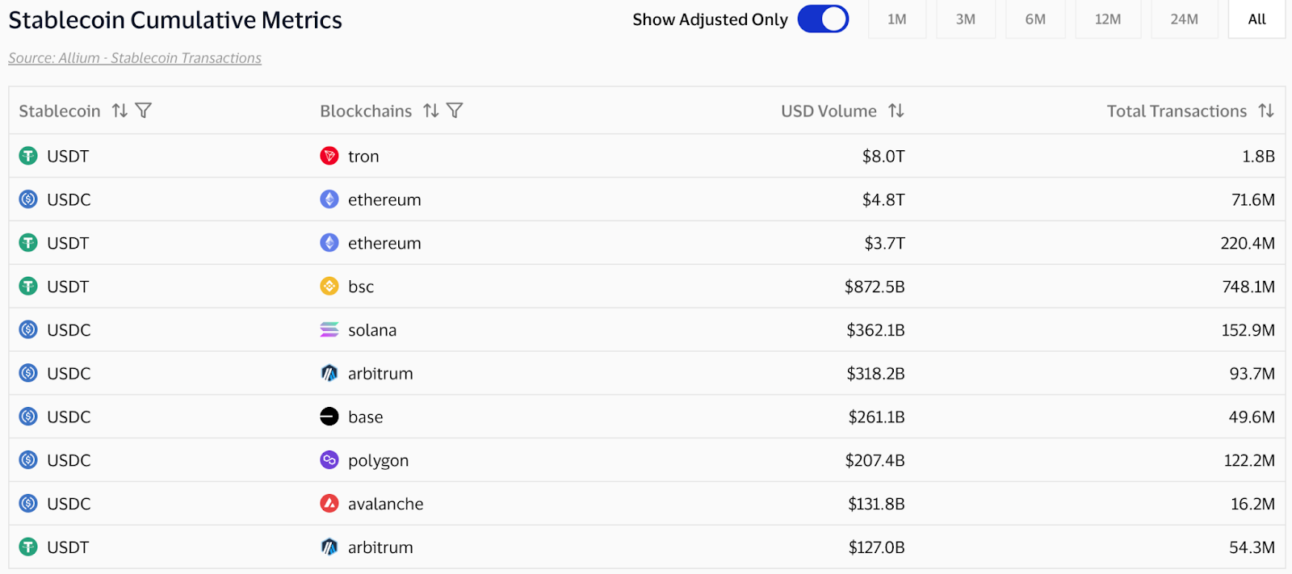Open the Blockchains column filter
1292x574 pixels.
[455, 111]
